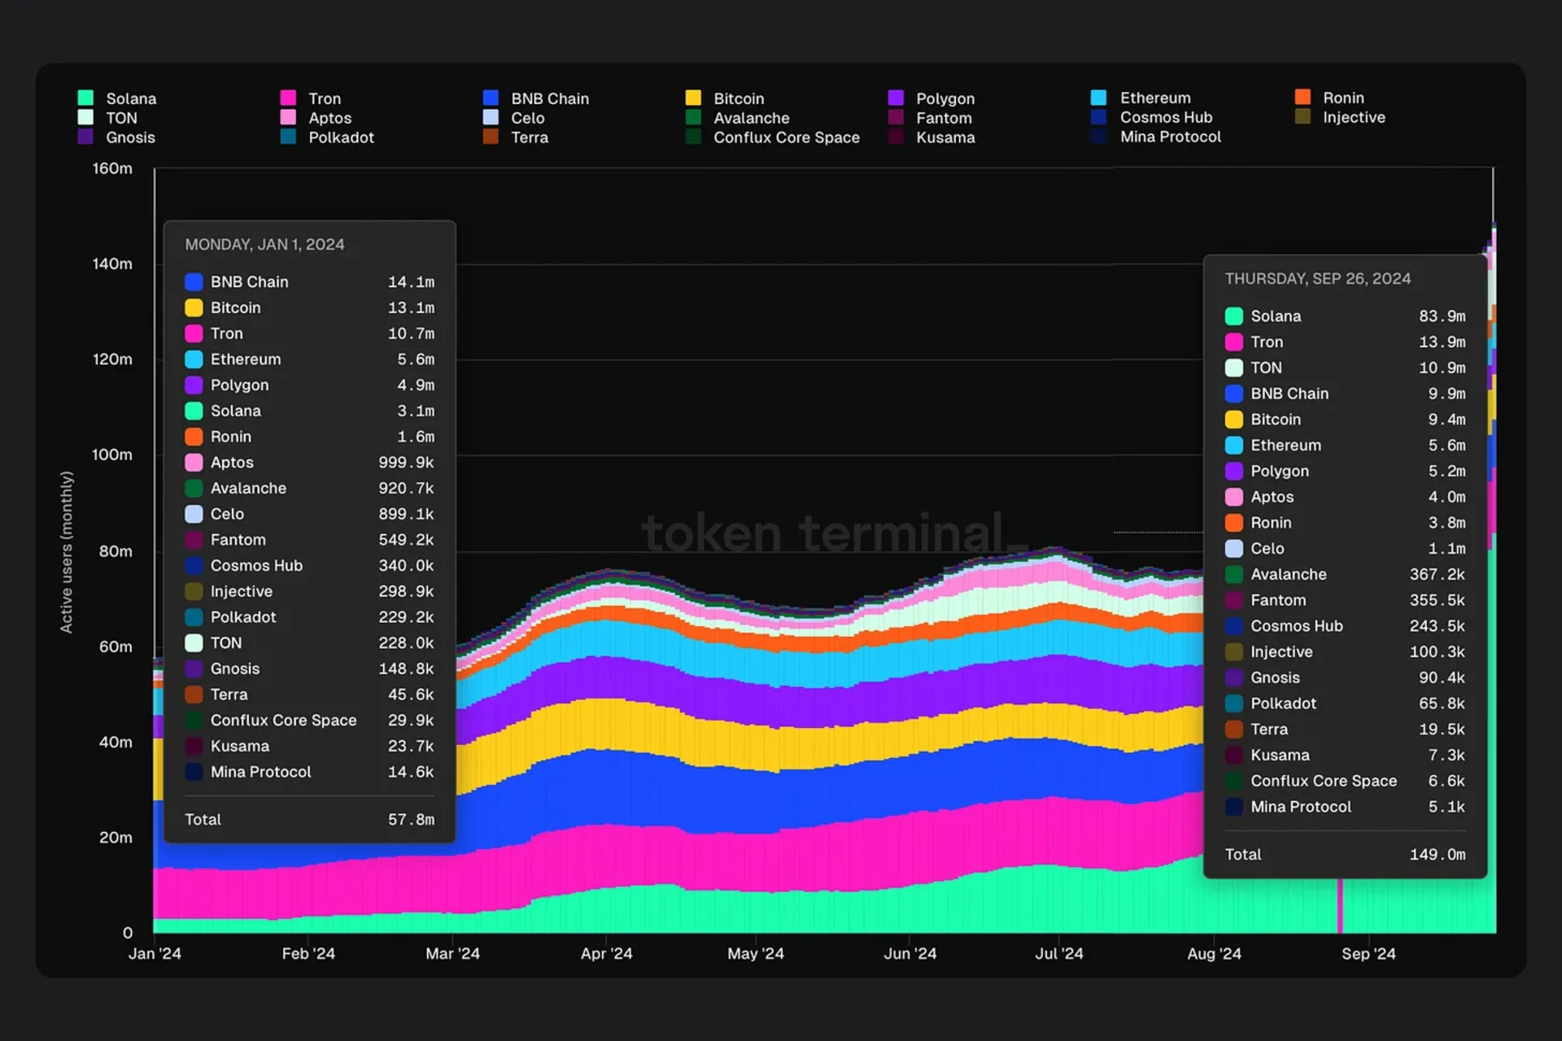This screenshot has width=1562, height=1041.
Task: Click Bitcoin 13.1m value in January tooltip
Action: [x=411, y=307]
